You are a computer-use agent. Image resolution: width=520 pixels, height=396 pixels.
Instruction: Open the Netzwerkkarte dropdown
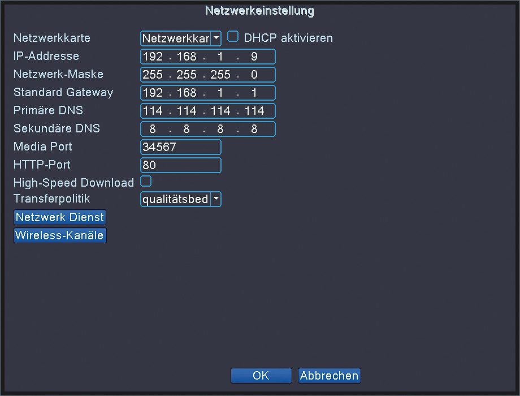pos(215,38)
